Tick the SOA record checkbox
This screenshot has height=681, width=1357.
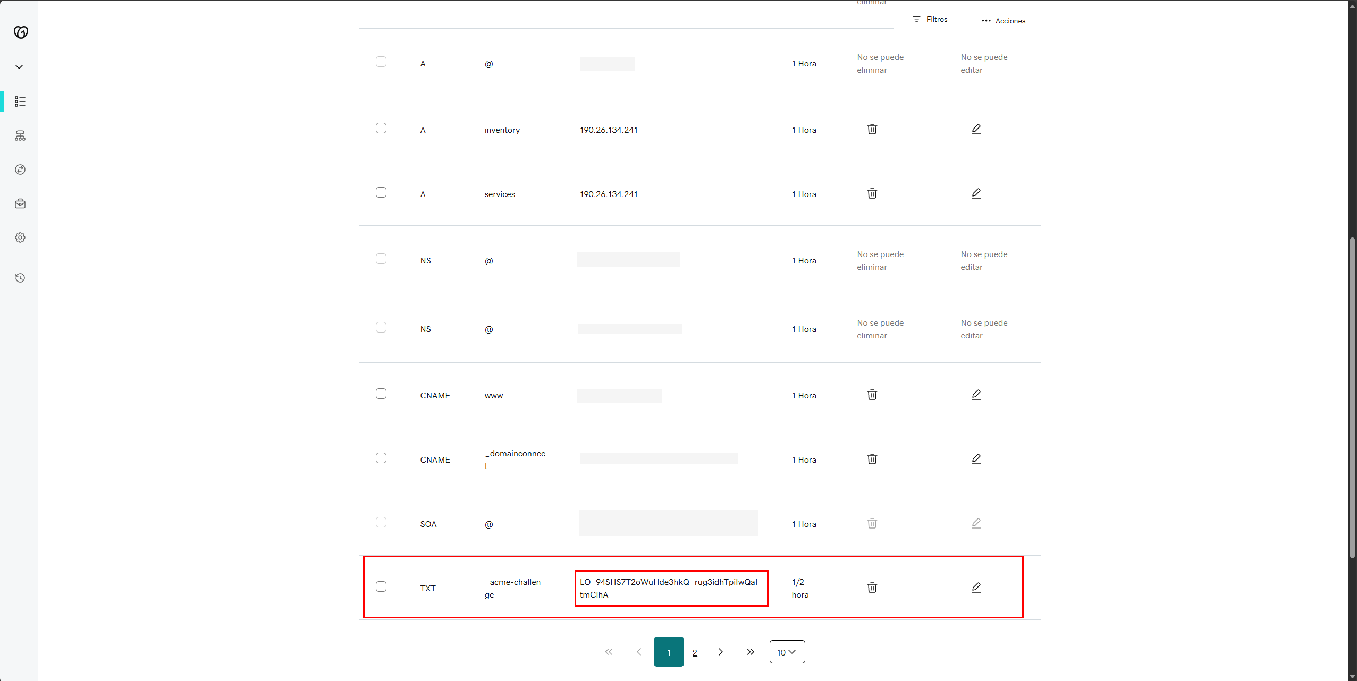[x=381, y=522]
